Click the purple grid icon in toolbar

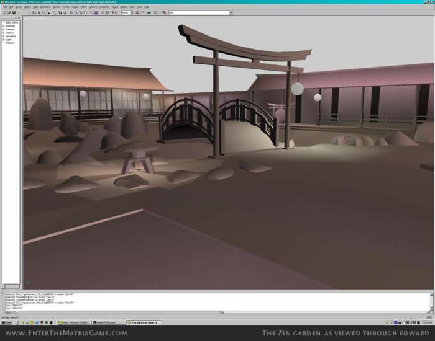(x=96, y=13)
